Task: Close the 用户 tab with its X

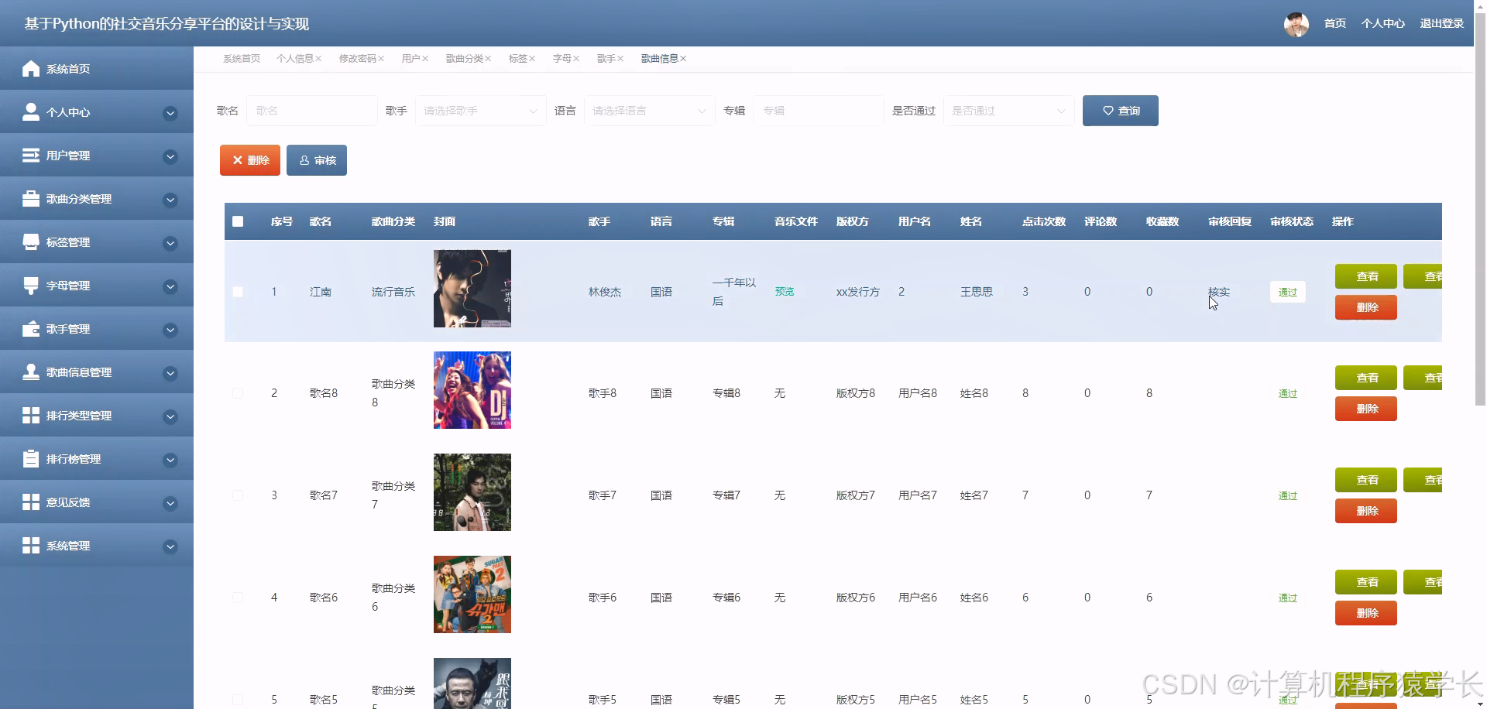Action: point(425,59)
